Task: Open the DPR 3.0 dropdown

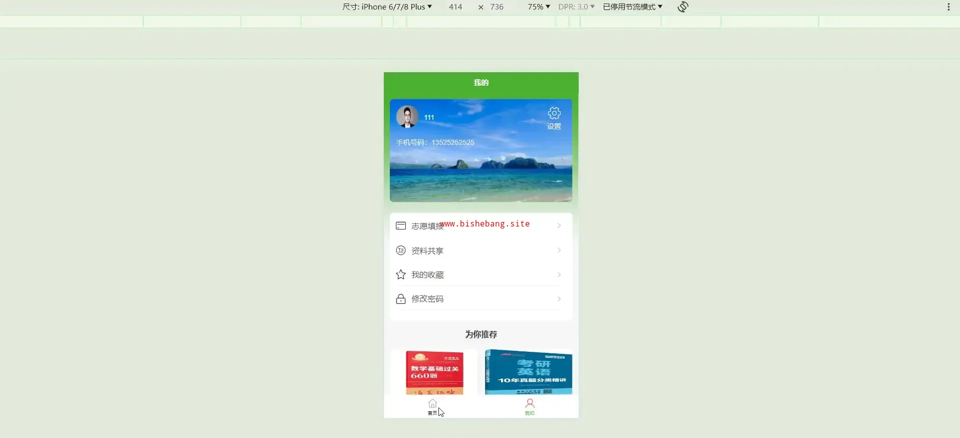Action: point(576,7)
